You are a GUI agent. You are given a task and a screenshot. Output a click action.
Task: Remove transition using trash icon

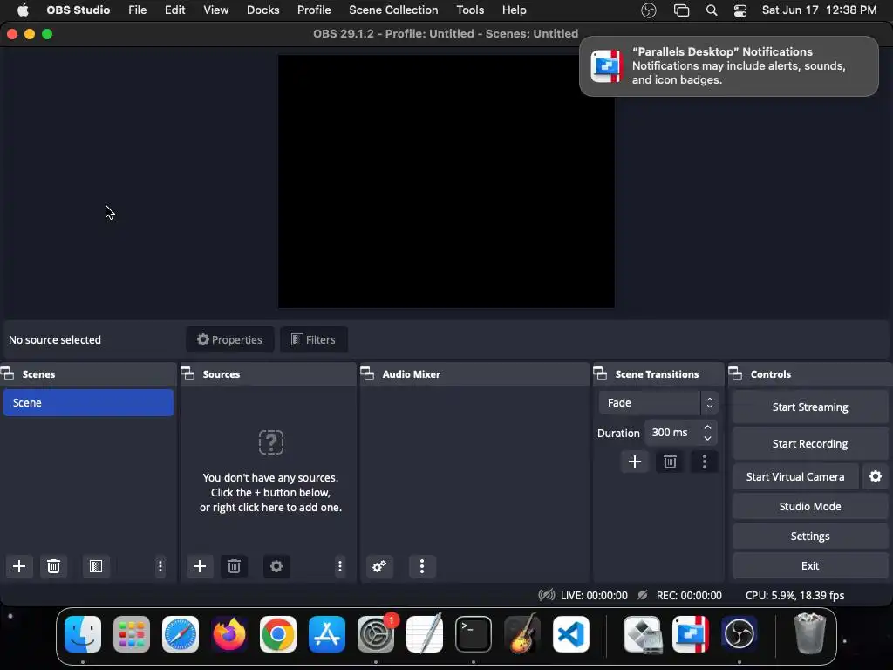(x=670, y=461)
